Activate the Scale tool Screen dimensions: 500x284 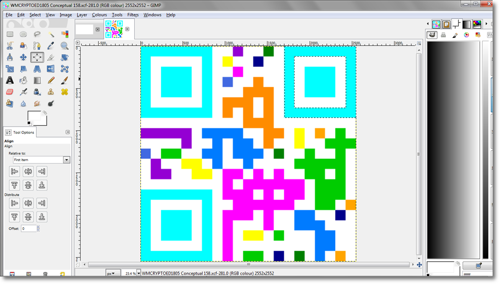[x=10, y=69]
